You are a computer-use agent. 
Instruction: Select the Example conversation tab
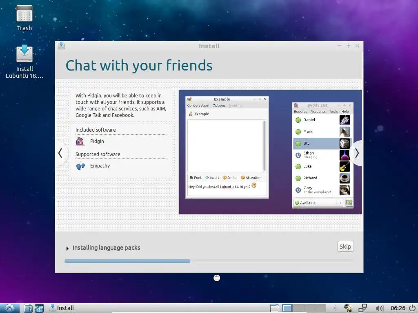[x=199, y=114]
